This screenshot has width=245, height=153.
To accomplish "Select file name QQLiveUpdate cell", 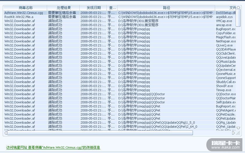I will click(x=226, y=57).
